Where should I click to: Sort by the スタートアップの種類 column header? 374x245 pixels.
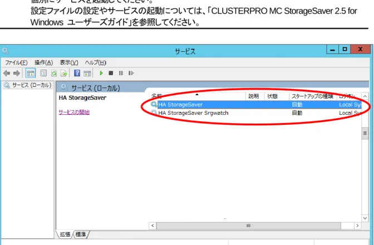click(313, 96)
